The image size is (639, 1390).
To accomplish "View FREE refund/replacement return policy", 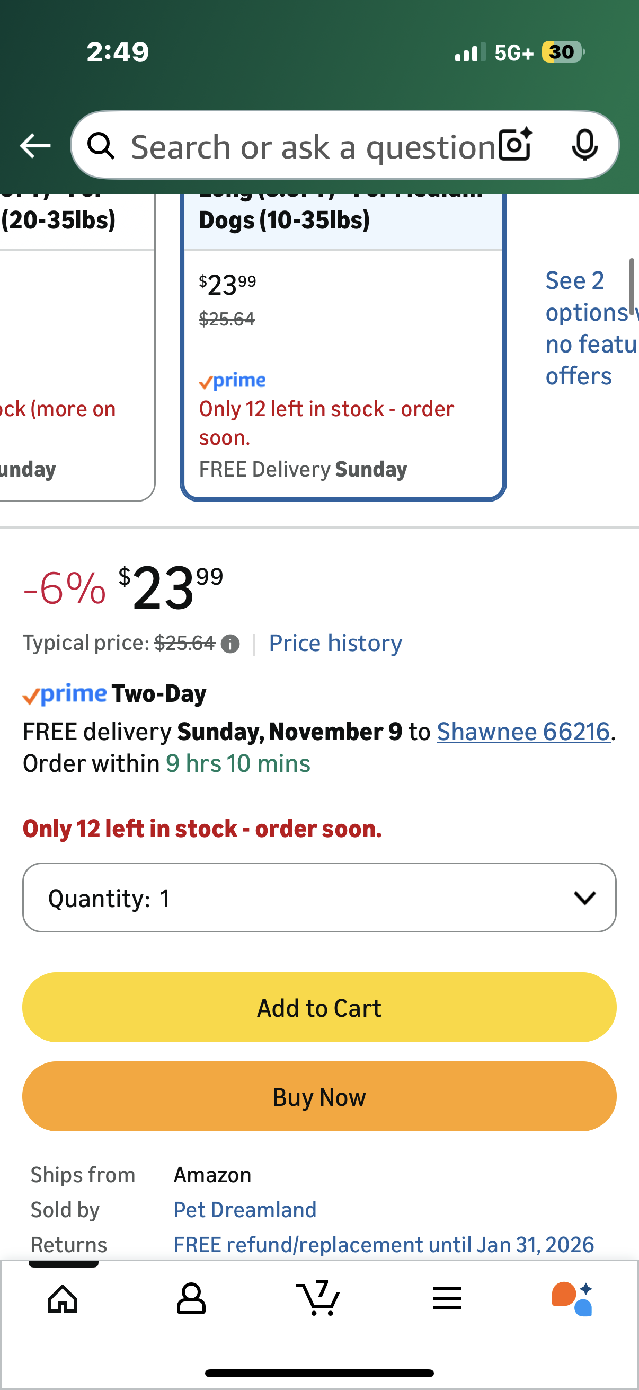I will click(384, 1245).
